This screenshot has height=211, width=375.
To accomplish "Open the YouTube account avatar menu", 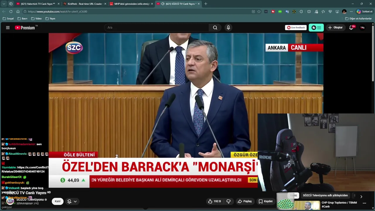I will (362, 28).
